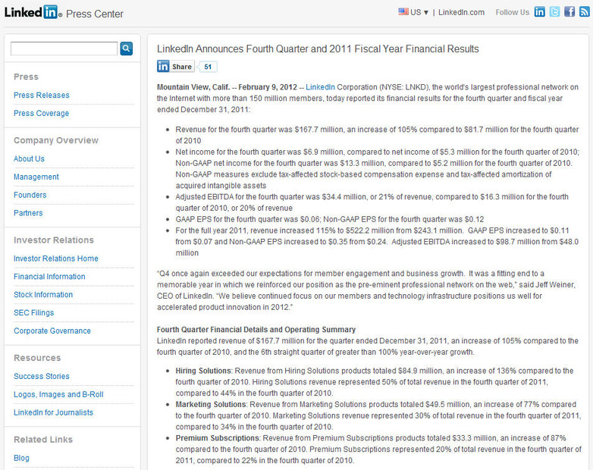Open Logos, Images and B-Roll

(58, 394)
